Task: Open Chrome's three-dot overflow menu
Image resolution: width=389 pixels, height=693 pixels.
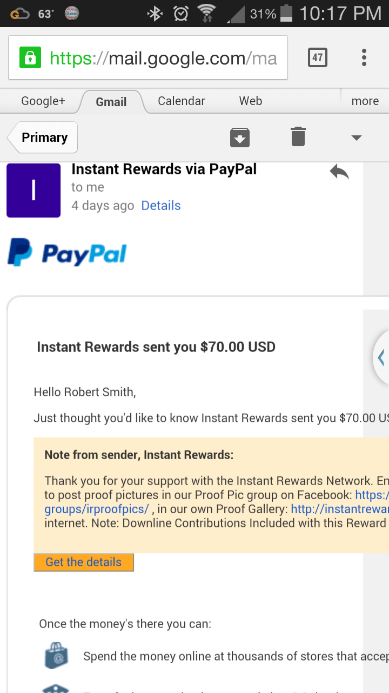Action: coord(364,57)
